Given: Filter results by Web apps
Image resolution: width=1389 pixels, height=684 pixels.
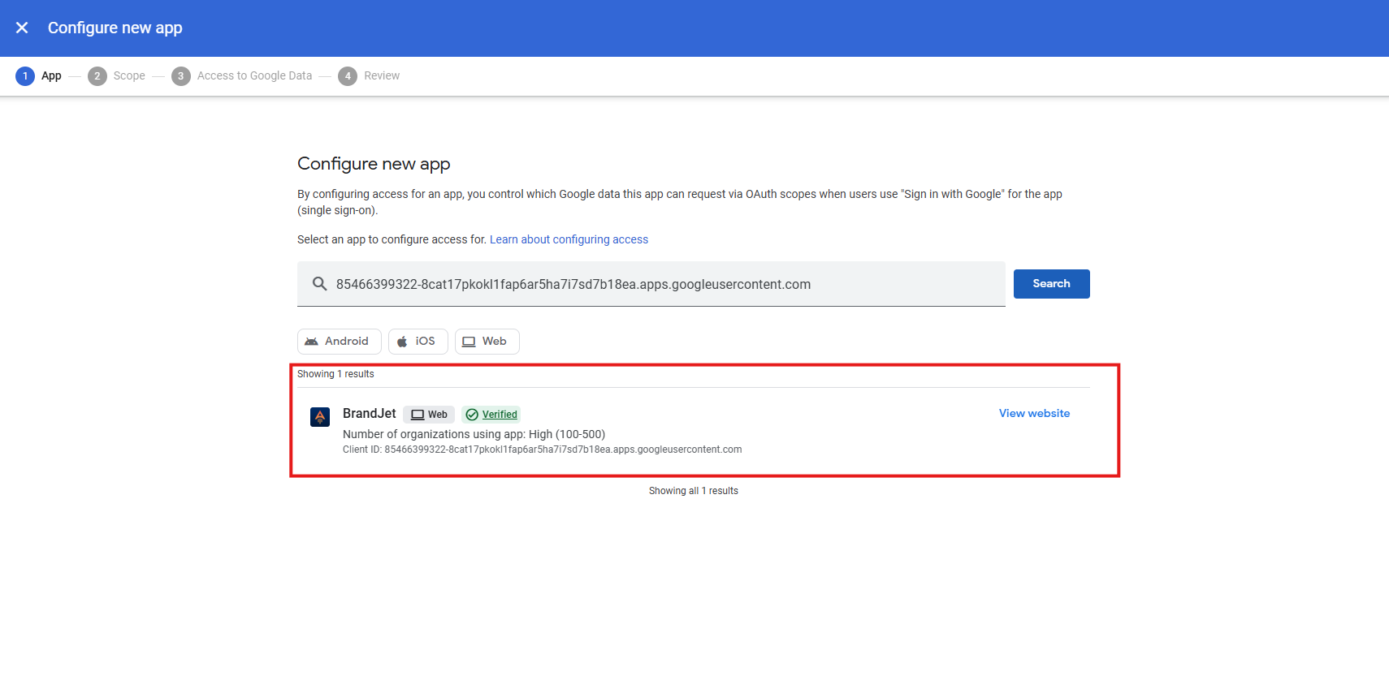Looking at the screenshot, I should [x=487, y=342].
